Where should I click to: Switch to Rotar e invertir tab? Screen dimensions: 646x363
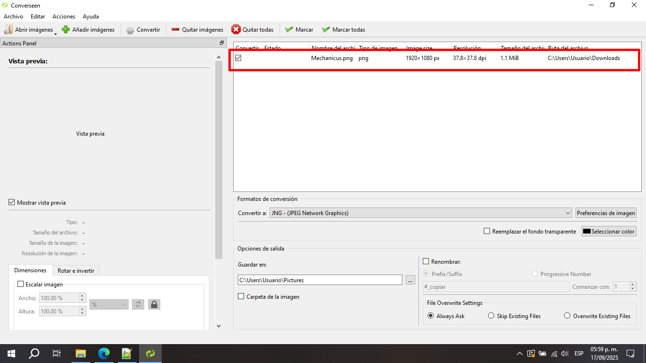(x=76, y=271)
